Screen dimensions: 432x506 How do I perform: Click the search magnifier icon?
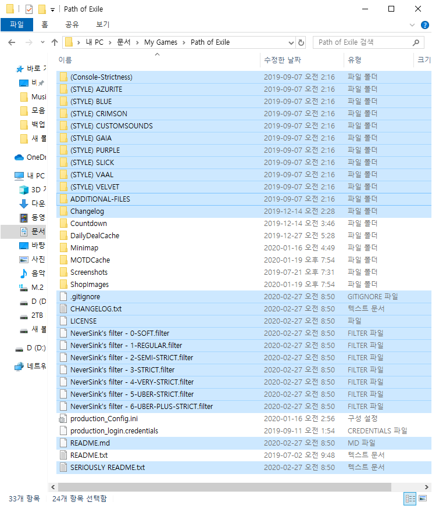click(x=416, y=42)
